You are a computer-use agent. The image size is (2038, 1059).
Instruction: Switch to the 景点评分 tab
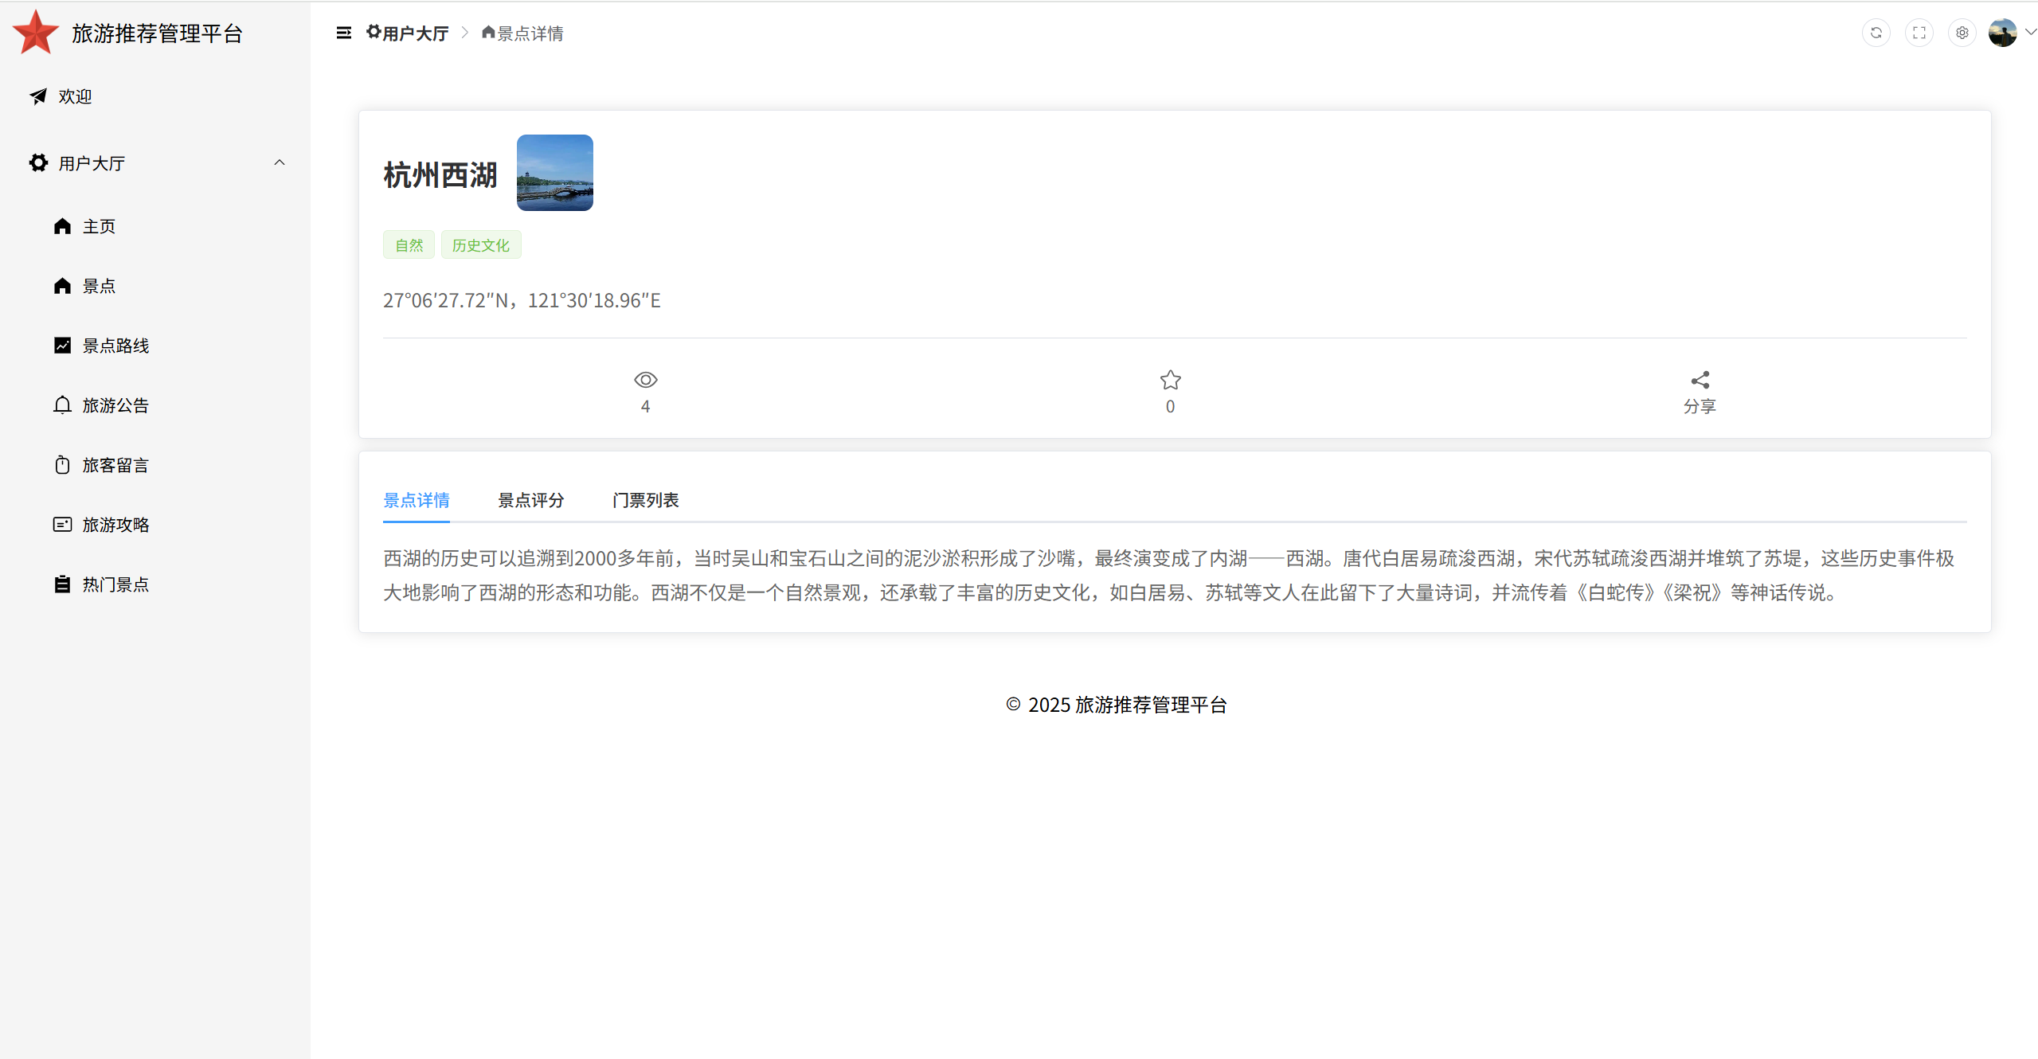(530, 500)
